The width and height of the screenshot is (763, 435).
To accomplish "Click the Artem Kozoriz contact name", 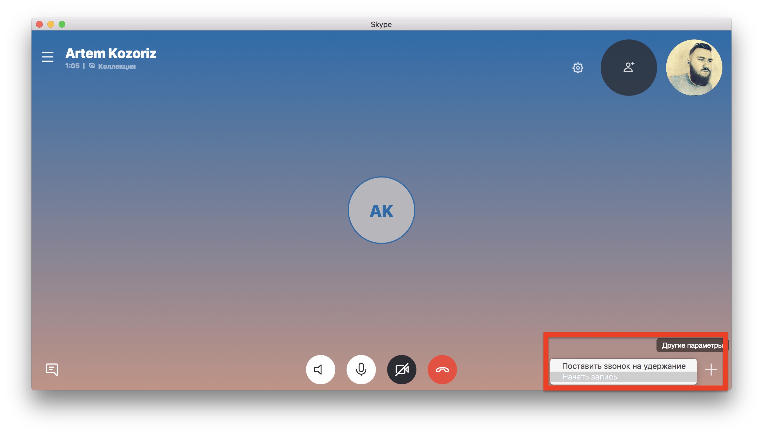I will 110,53.
